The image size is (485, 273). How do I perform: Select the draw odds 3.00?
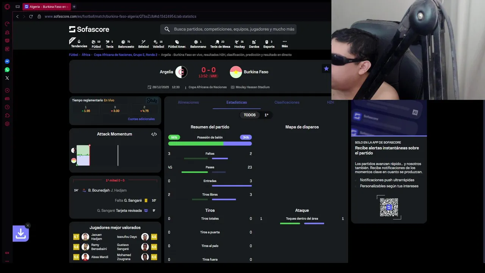(x=115, y=109)
